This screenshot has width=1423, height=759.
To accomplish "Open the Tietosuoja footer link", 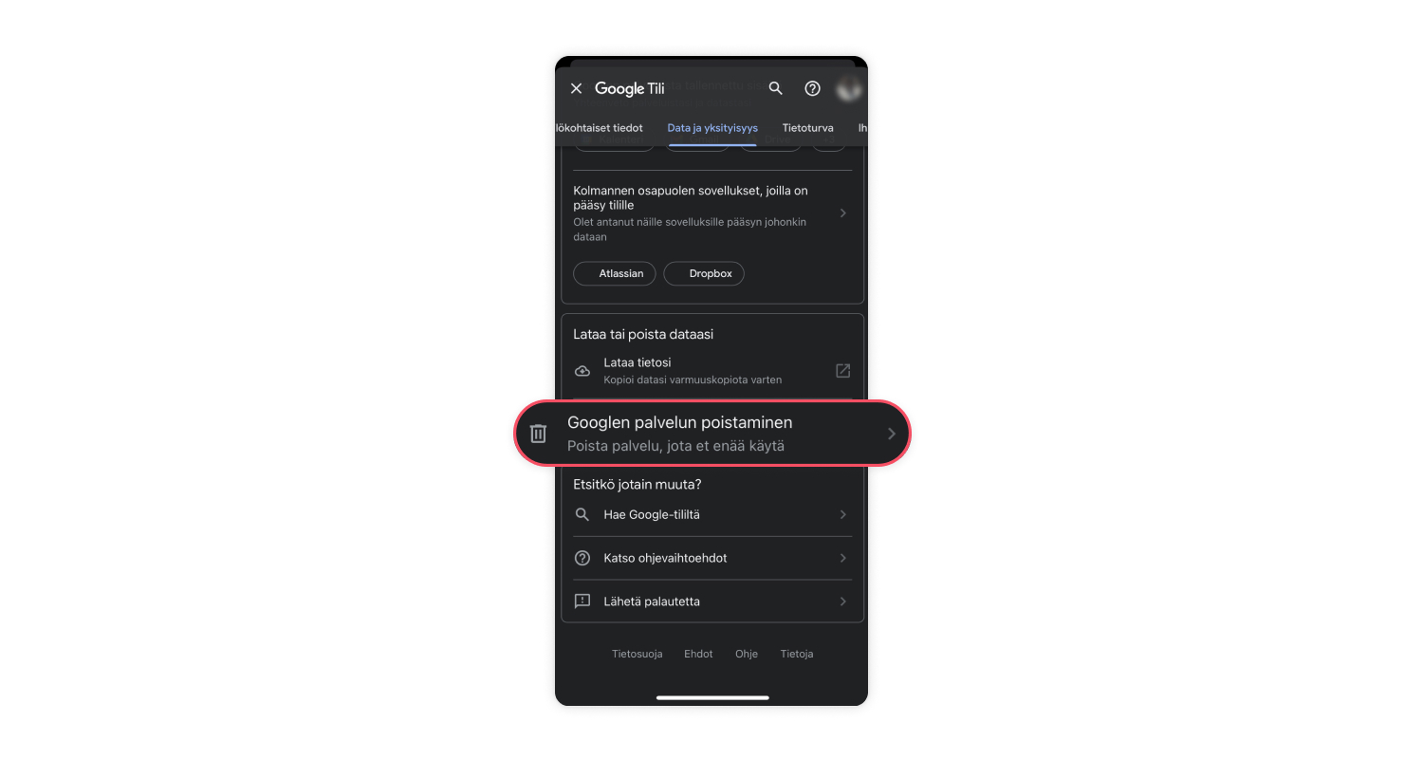I will [638, 654].
